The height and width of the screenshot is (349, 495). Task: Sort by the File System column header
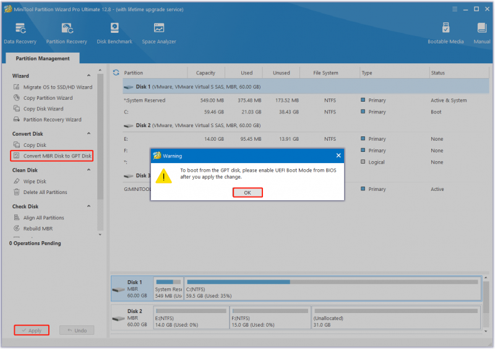(326, 73)
